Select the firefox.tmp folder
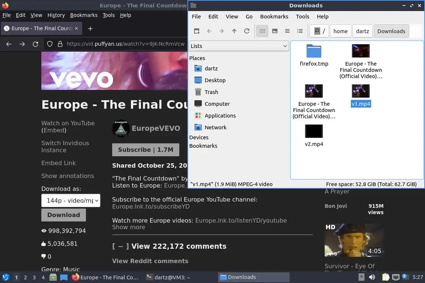 [x=314, y=56]
